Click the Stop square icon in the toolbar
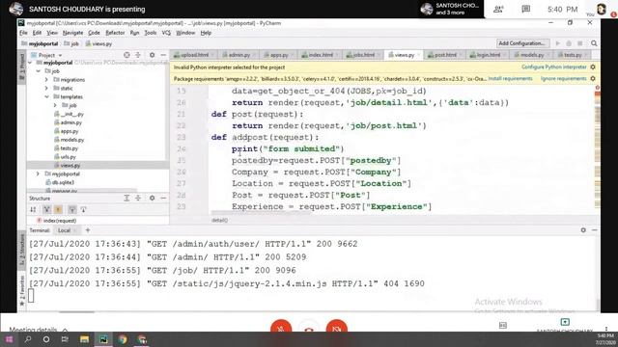The image size is (618, 347). click(x=580, y=43)
